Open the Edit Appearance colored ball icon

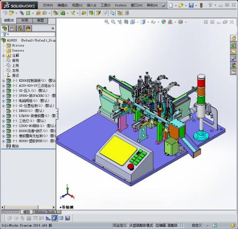164,22
